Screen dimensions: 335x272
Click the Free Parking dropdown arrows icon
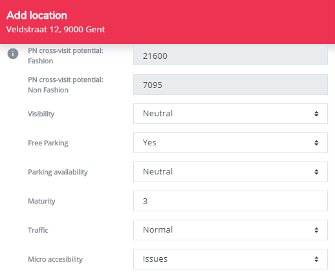coord(316,143)
